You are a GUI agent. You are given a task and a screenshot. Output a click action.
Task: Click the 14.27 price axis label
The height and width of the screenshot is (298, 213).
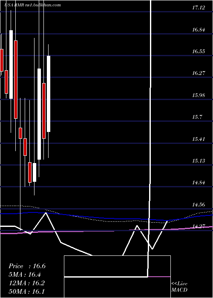click(199, 226)
